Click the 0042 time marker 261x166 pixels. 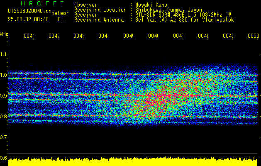[x=54, y=36]
